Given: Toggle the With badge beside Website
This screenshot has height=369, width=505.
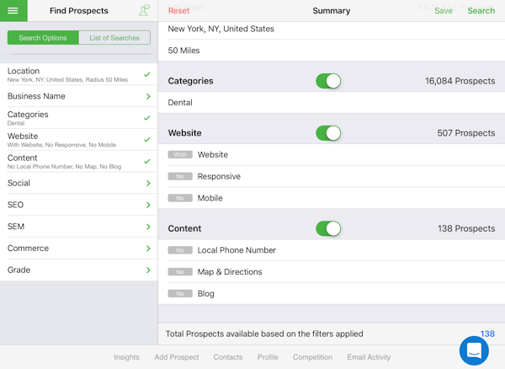Looking at the screenshot, I should coord(180,155).
